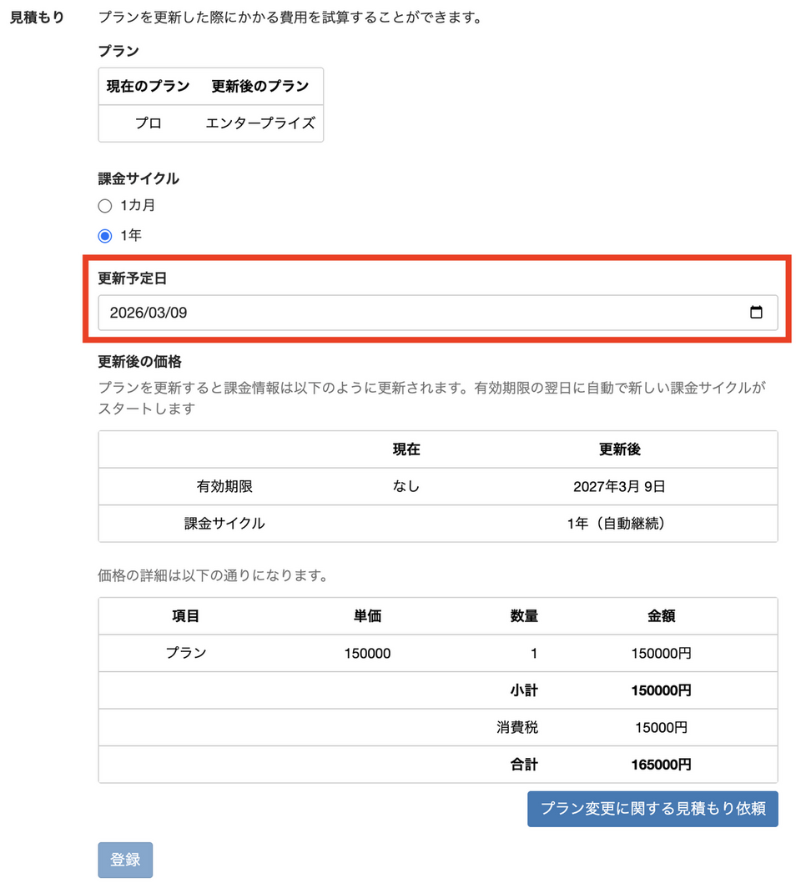Viewport: 801px width, 883px height.
Task: Click the 小計 subtotal label
Action: click(524, 690)
